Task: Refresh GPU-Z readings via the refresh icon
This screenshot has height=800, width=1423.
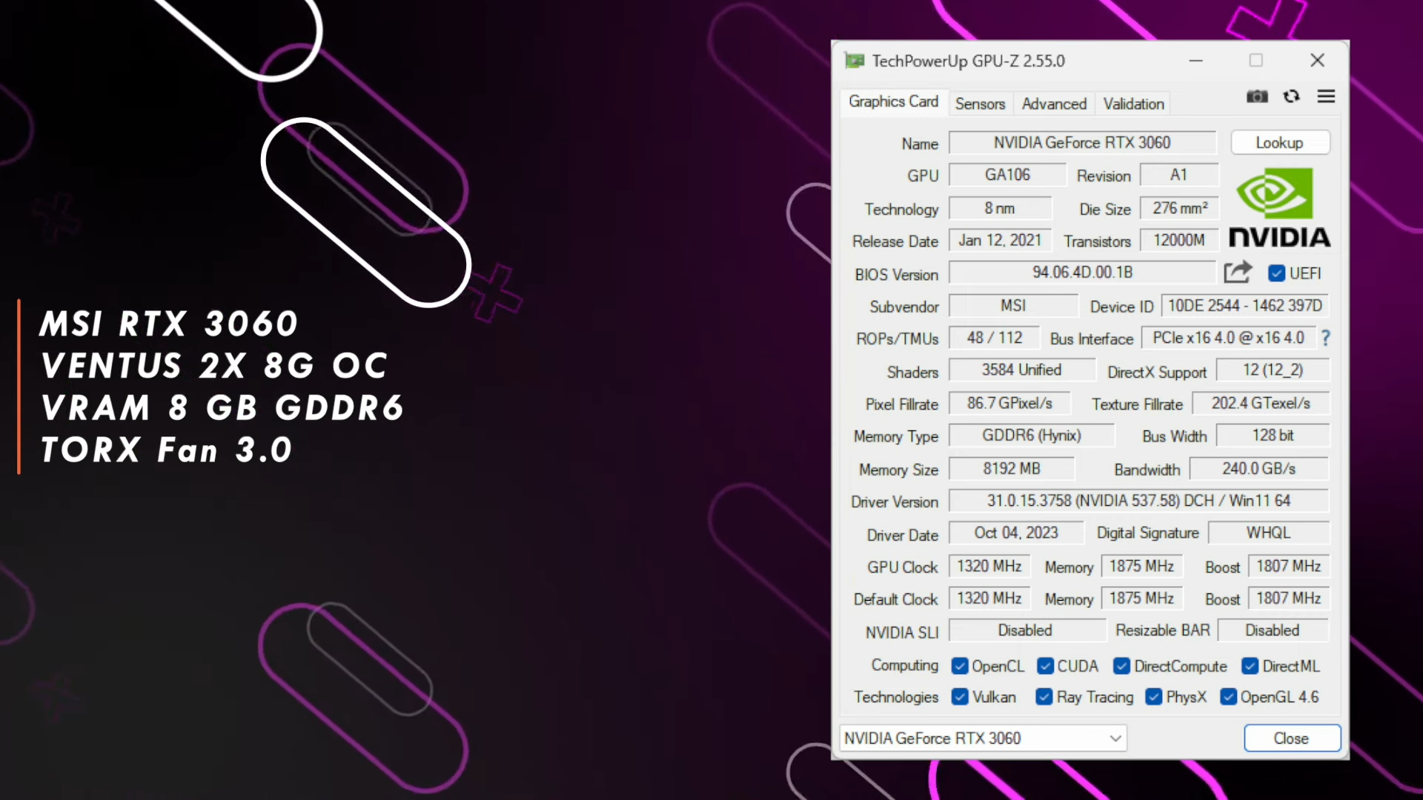Action: 1292,96
